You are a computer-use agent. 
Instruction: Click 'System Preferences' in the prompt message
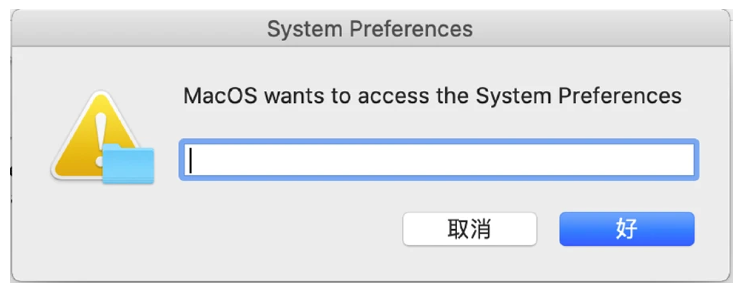(578, 95)
